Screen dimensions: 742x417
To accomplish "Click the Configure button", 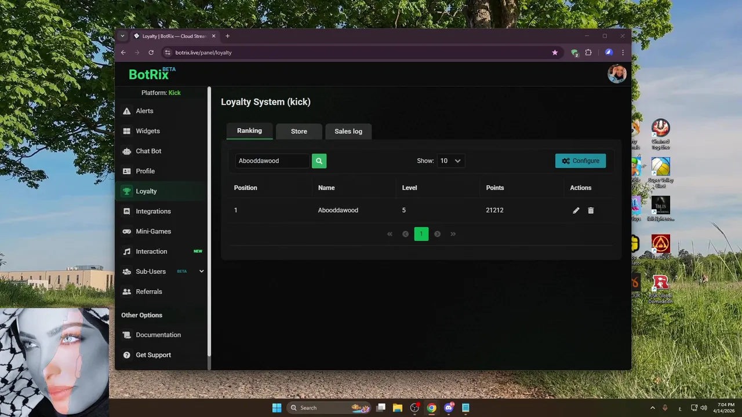I will (580, 161).
